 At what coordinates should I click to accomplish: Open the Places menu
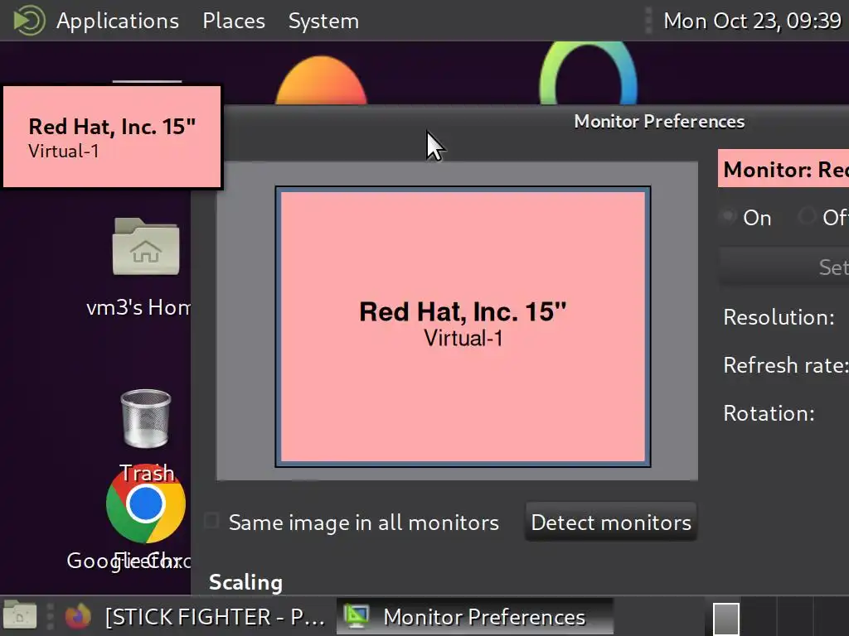tap(233, 21)
